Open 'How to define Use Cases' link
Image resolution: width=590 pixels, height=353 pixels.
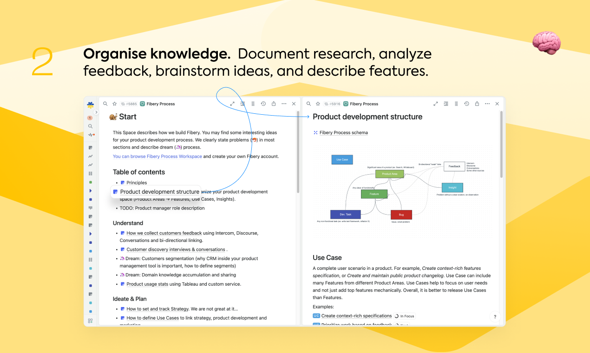[x=153, y=318]
